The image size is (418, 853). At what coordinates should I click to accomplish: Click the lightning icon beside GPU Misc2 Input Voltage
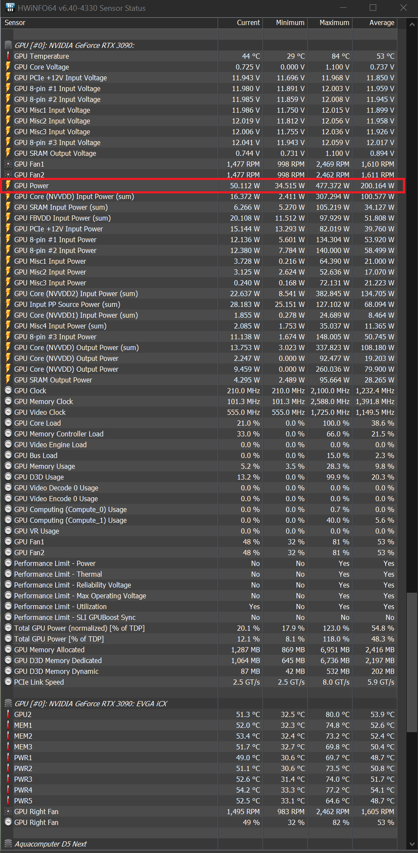pyautogui.click(x=8, y=121)
